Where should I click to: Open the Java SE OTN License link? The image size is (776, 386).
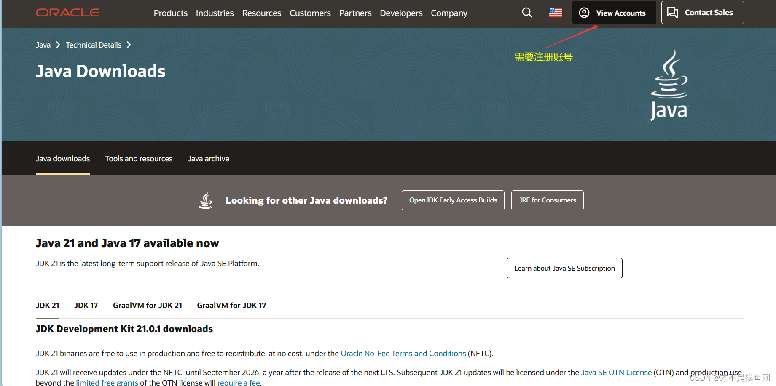point(616,372)
